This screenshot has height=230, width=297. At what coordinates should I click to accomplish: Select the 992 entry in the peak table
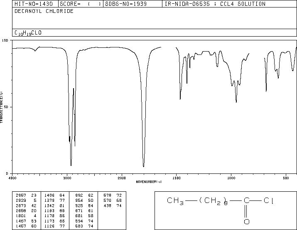click(x=84, y=195)
